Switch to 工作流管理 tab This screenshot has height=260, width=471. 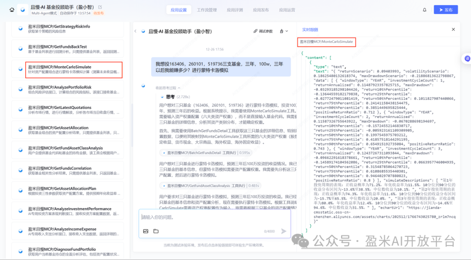point(207,10)
